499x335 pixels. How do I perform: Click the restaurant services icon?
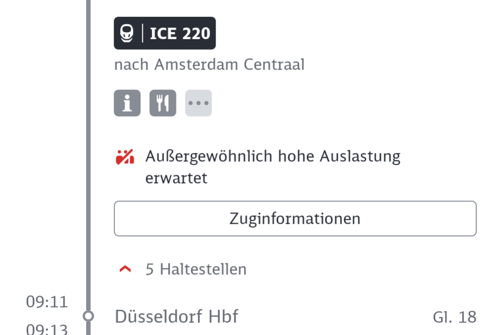pos(163,103)
